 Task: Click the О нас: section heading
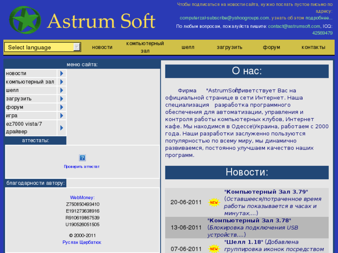[247, 71]
